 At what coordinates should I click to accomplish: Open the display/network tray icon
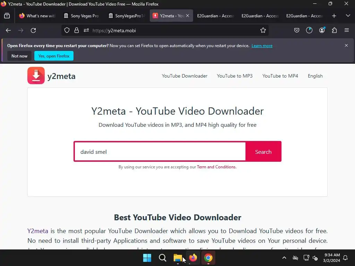pyautogui.click(x=306, y=258)
